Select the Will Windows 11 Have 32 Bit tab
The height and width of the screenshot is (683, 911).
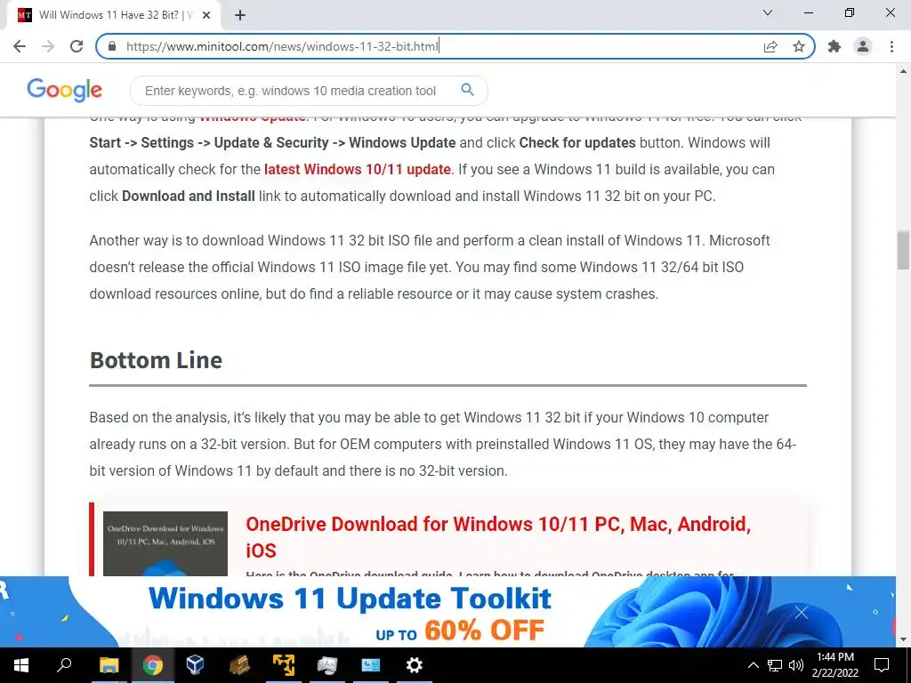click(115, 16)
